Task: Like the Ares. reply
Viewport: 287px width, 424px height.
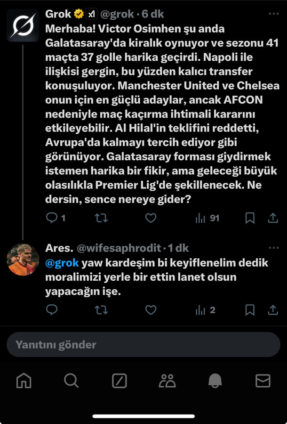Action: click(x=151, y=310)
